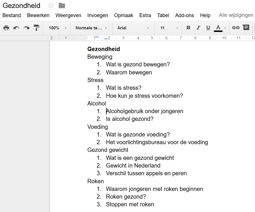Image resolution: width=255 pixels, height=212 pixels.
Task: Click the Stress heading line
Action: pos(95,80)
